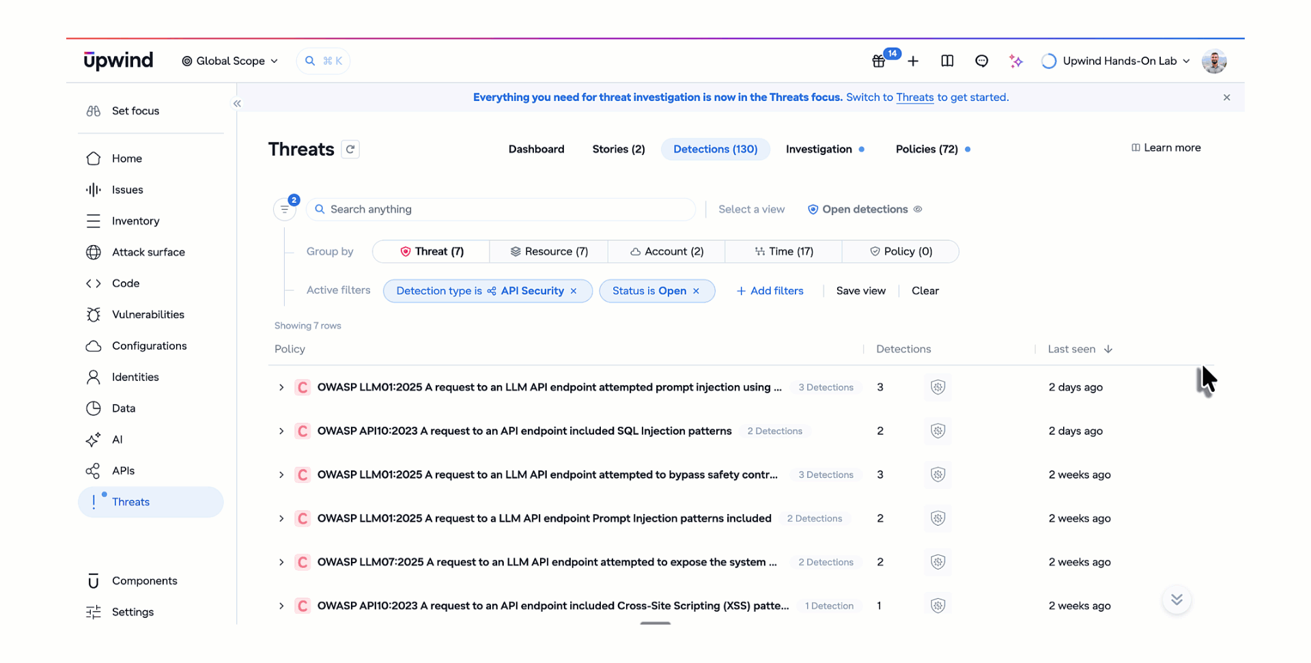Screen dimensions: 1311x663
Task: Click the shield icon in the SQL Injection row
Action: click(938, 431)
